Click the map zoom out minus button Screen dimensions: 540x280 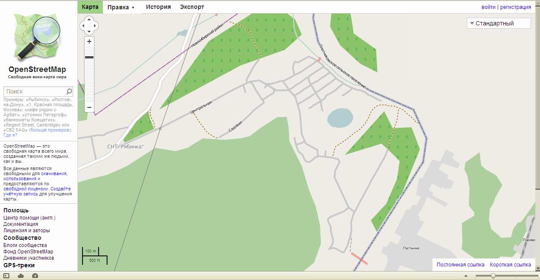tap(89, 107)
